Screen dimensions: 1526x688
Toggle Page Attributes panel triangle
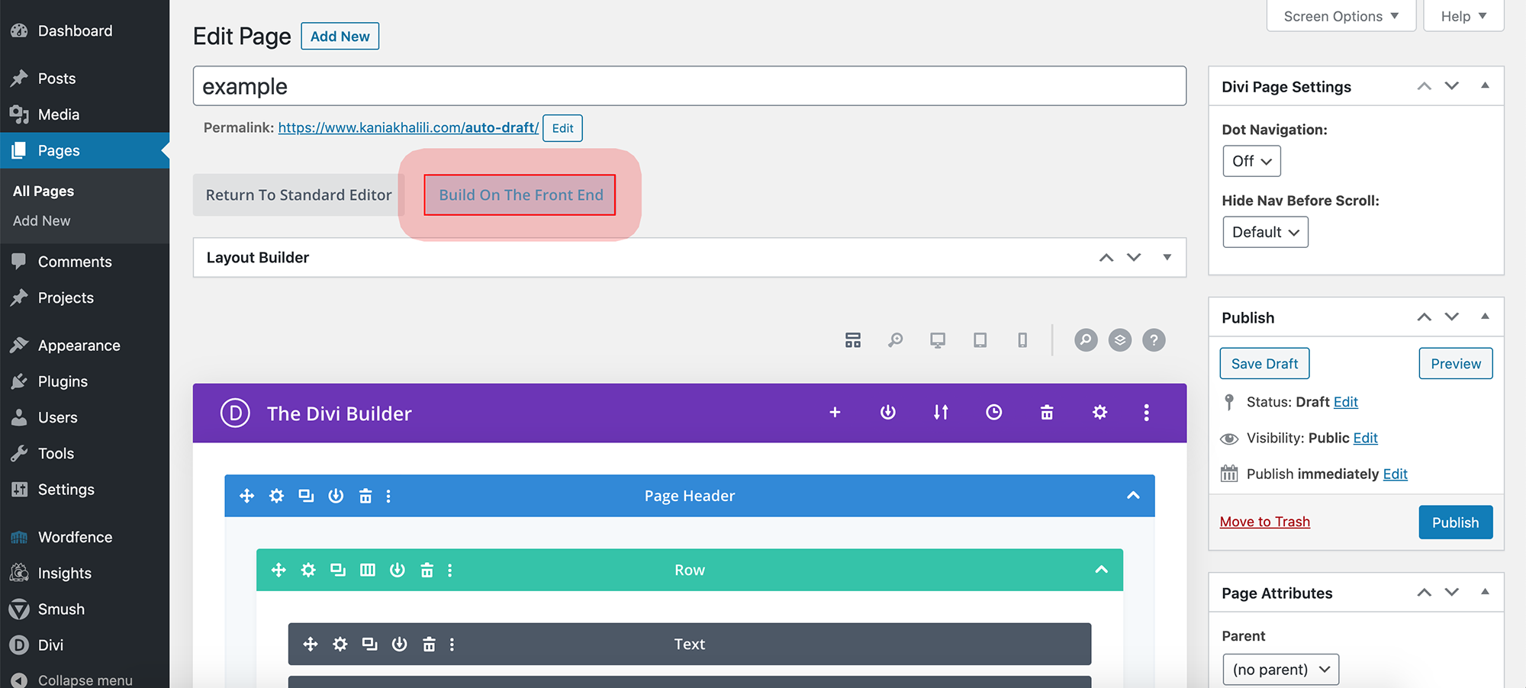[x=1485, y=592]
